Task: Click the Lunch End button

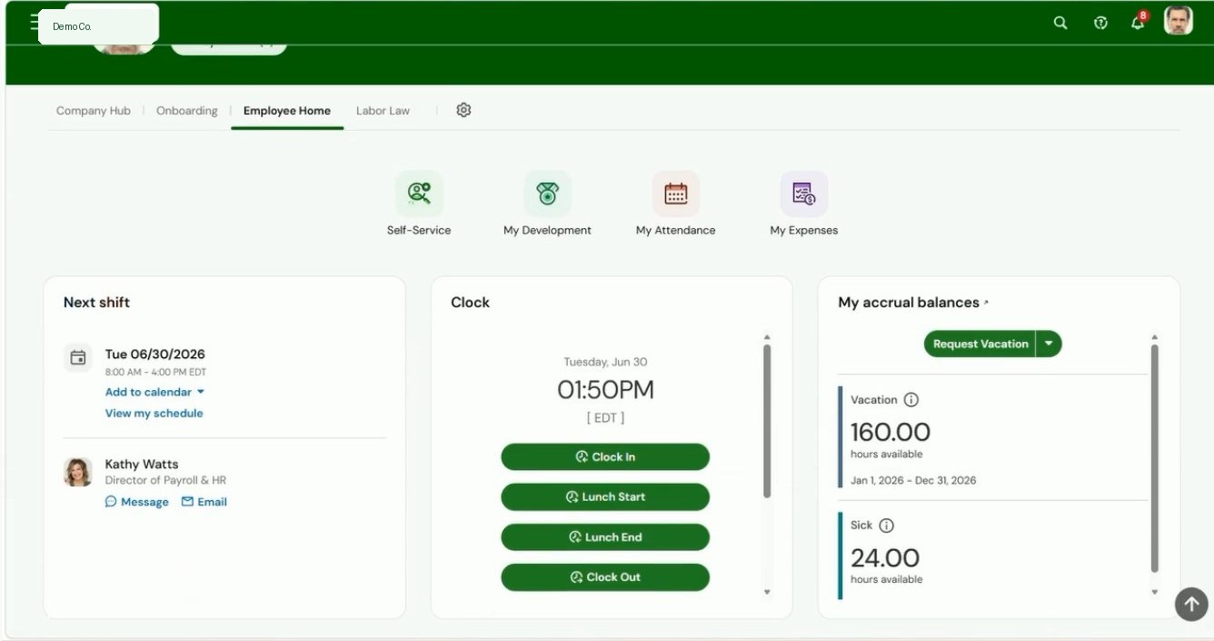Action: (x=605, y=537)
